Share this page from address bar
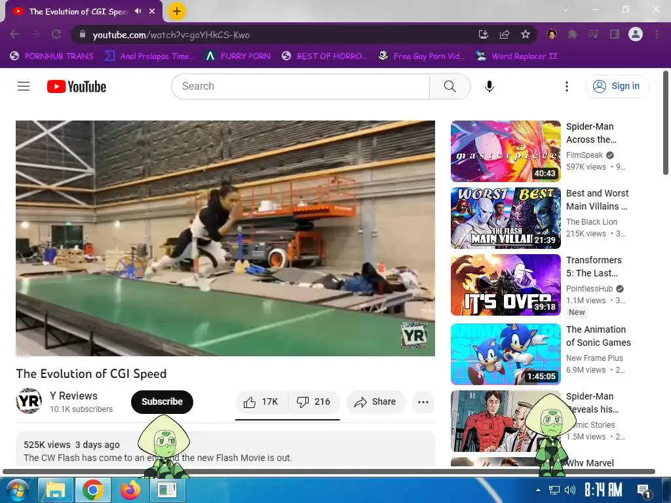Image resolution: width=671 pixels, height=503 pixels. pos(505,34)
